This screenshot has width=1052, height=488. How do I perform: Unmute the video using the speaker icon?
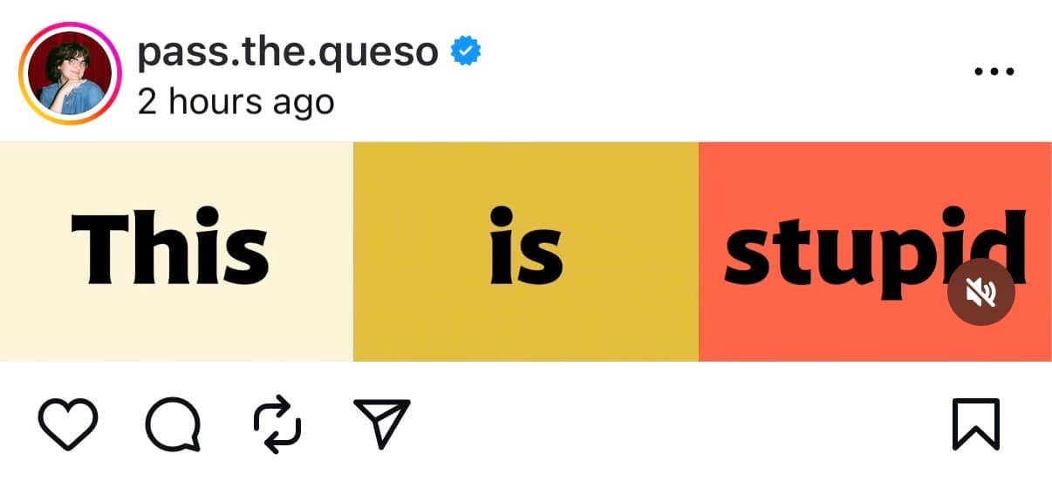(x=980, y=293)
